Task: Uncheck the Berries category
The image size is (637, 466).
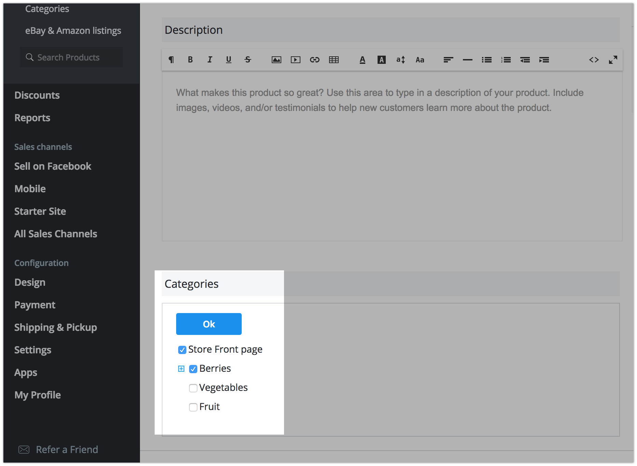Action: pyautogui.click(x=193, y=369)
